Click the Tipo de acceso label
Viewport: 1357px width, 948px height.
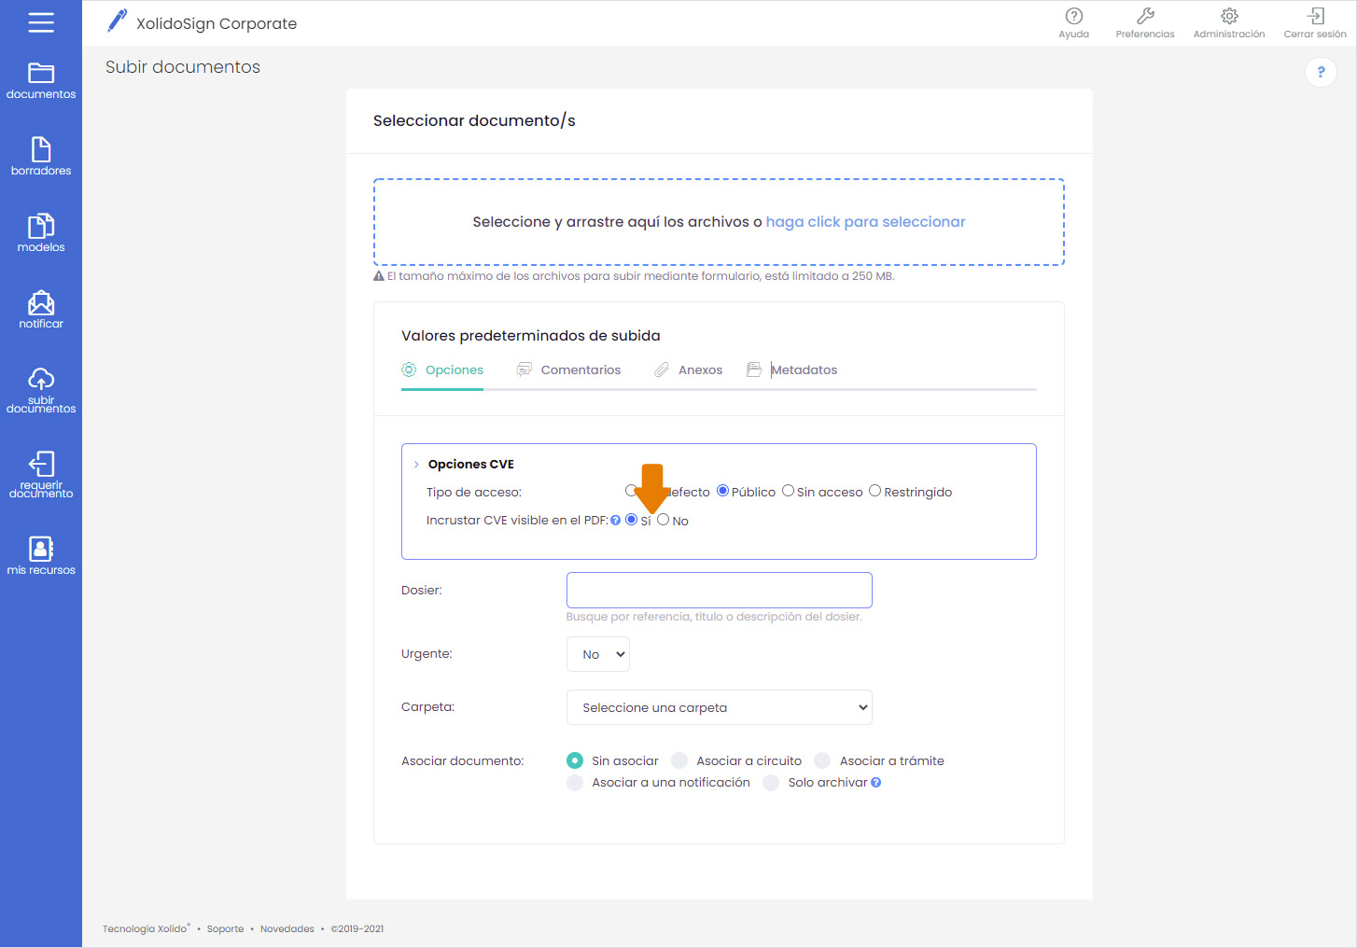474,493
